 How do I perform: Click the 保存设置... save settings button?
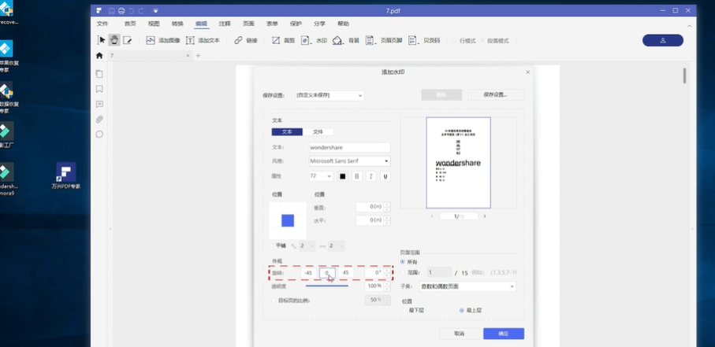[496, 94]
